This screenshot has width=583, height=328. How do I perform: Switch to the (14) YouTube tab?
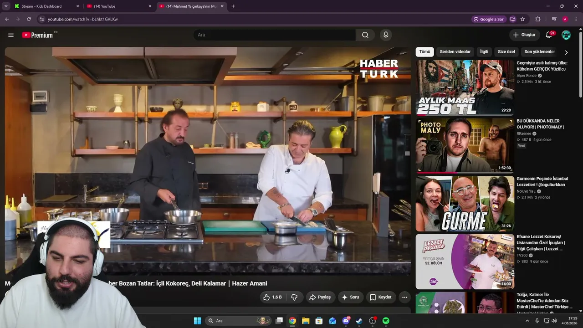pos(119,6)
